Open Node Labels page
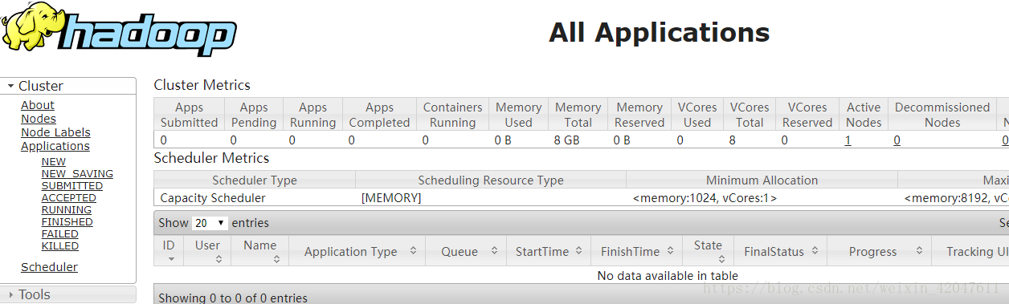The image size is (1009, 304). pyautogui.click(x=55, y=132)
